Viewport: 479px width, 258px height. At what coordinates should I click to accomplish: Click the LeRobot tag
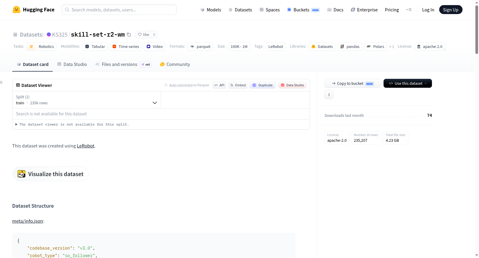(276, 46)
